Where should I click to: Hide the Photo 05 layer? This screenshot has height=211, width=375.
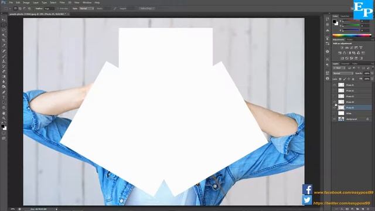(335, 108)
